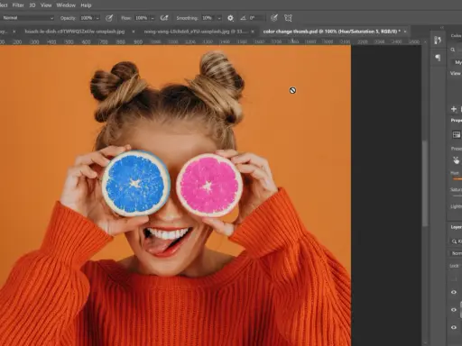Open the Flow slider dropdown arrow

click(152, 18)
